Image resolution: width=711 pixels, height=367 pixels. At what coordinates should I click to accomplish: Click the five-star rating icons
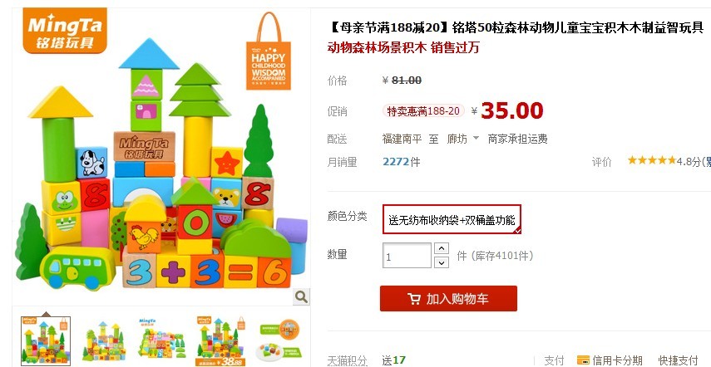[652, 160]
